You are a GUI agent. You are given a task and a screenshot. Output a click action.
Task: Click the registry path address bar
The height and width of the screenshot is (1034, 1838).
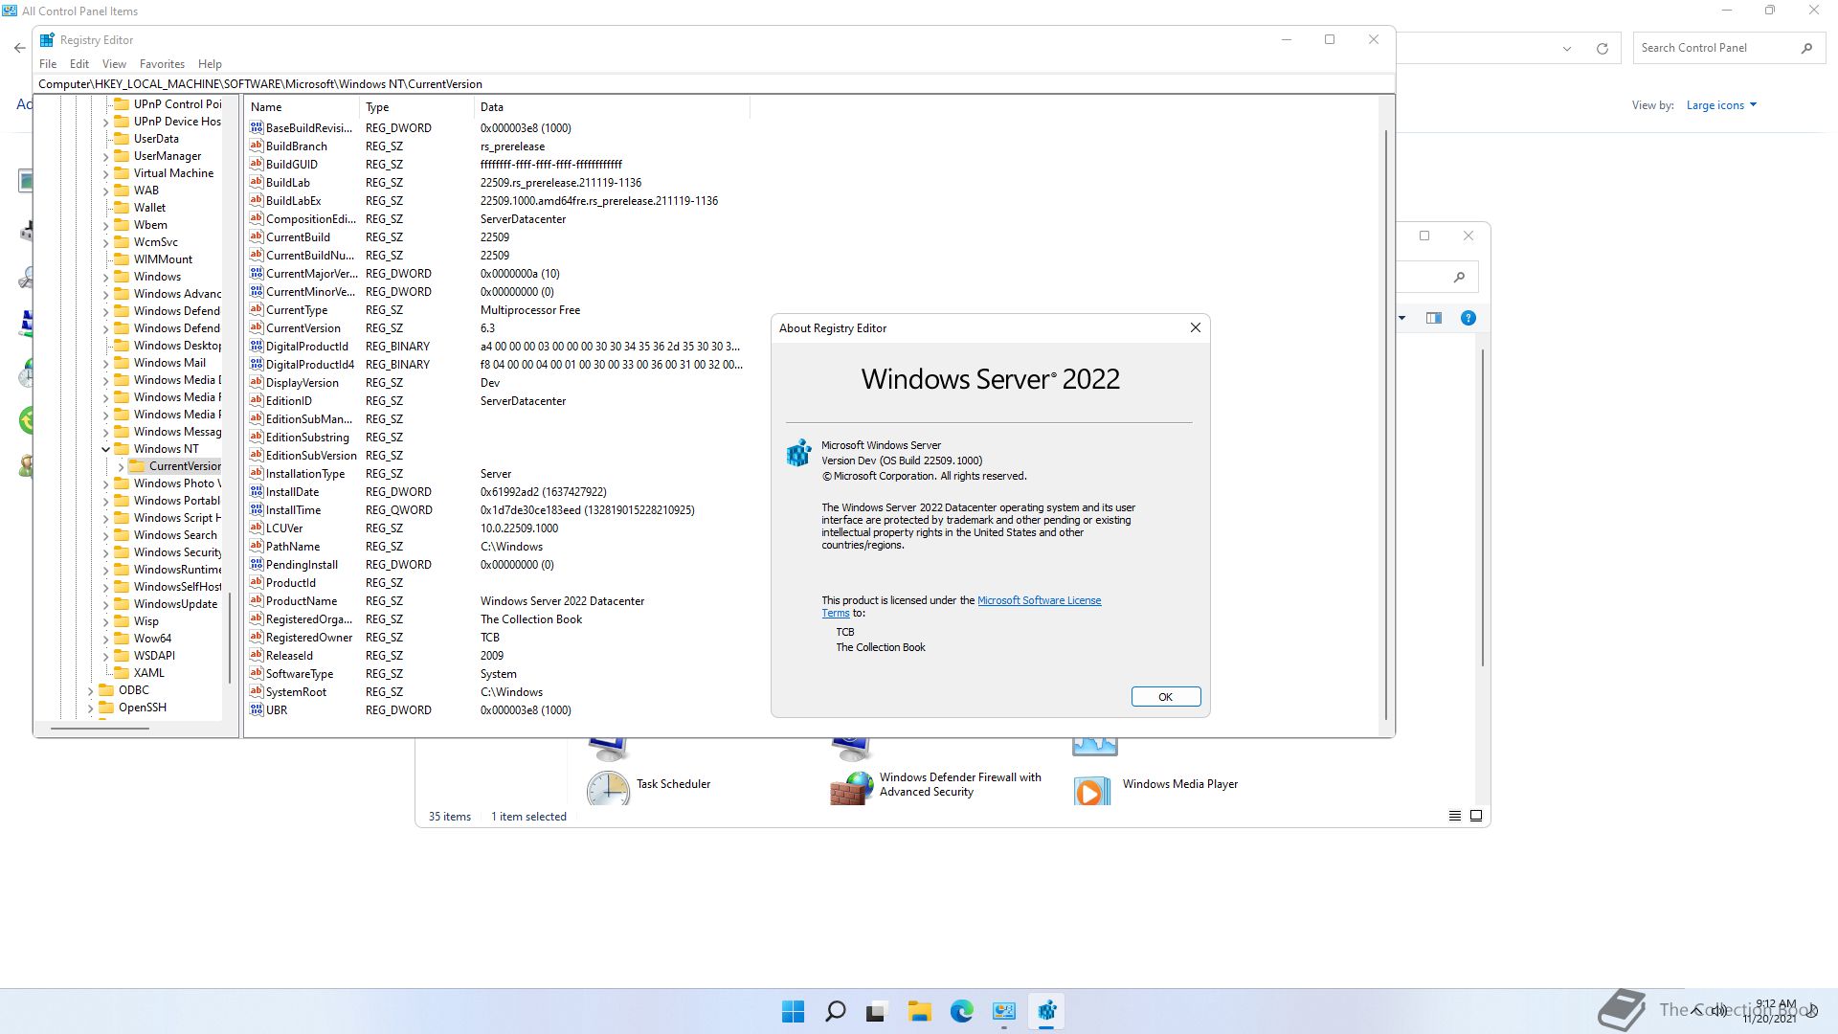click(713, 84)
